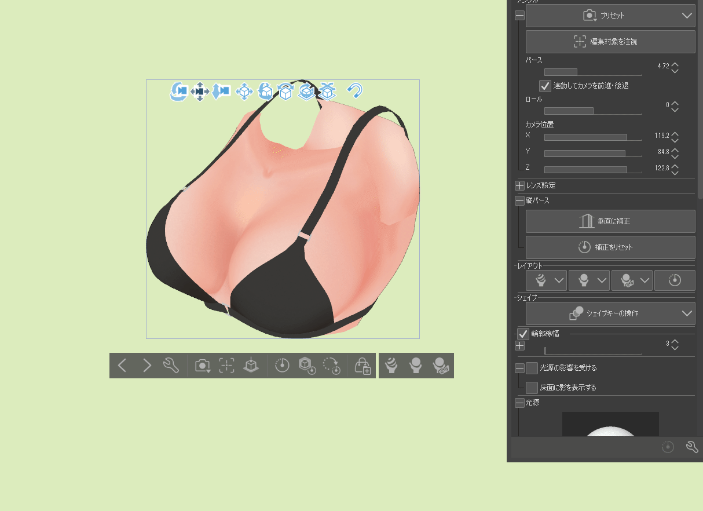Click the place on ground icon
The height and width of the screenshot is (511, 703).
pos(251,366)
